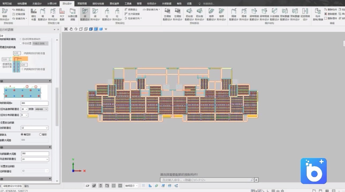
Task: Open HRB400 grade dropdown
Action: 42,109
